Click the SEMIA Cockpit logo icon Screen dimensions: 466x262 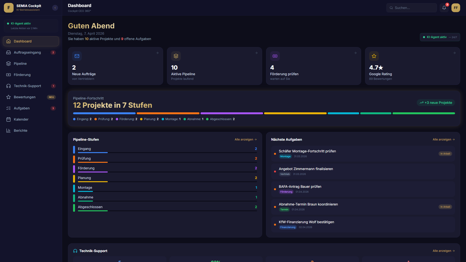click(x=9, y=8)
